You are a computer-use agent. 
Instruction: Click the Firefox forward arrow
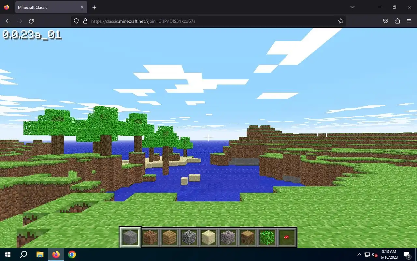pos(20,21)
